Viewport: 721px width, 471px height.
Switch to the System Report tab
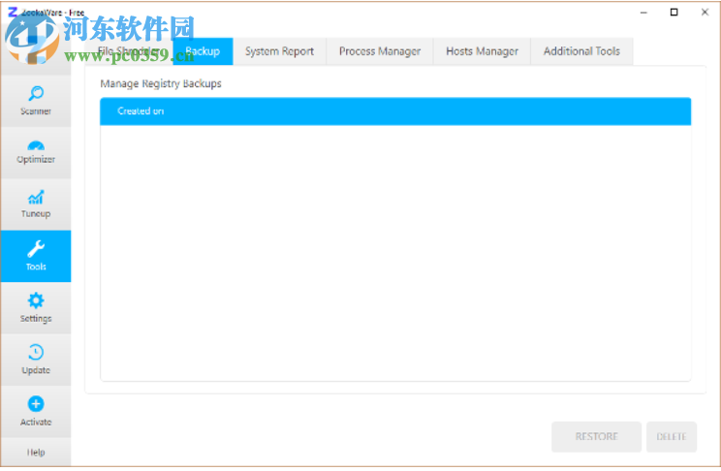(279, 51)
